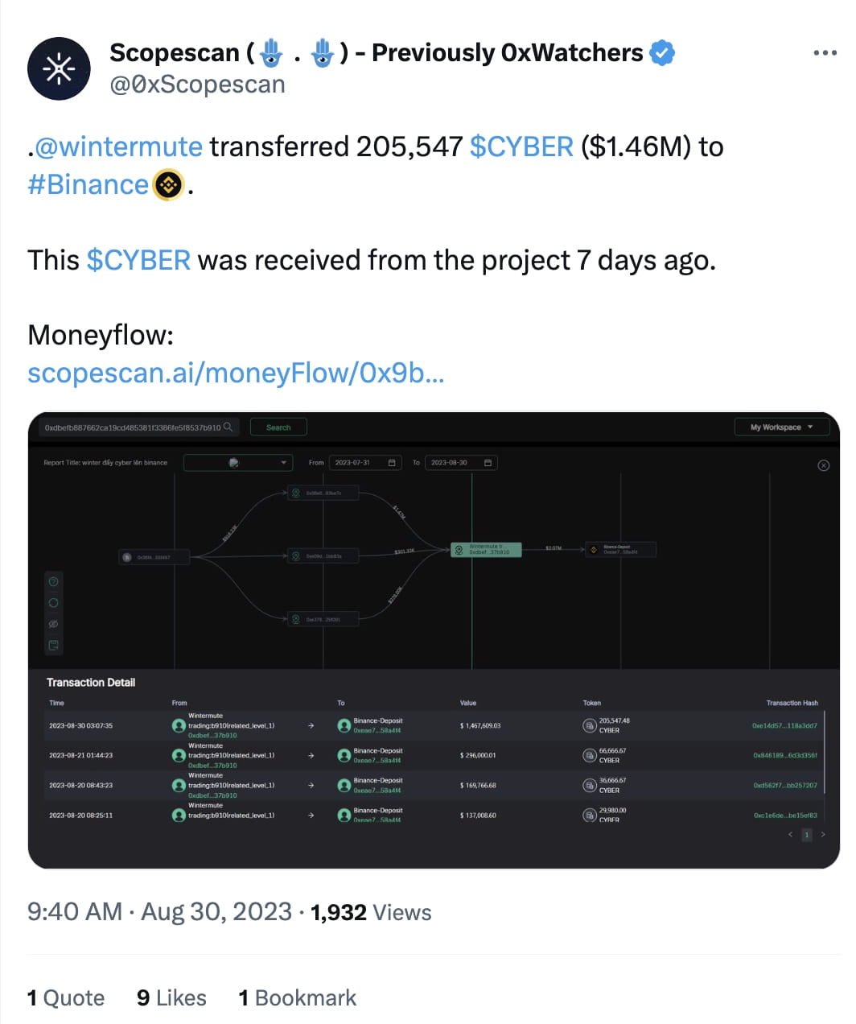Click the refresh graph icon in the sidebar
The width and height of the screenshot is (856, 1024).
[53, 602]
